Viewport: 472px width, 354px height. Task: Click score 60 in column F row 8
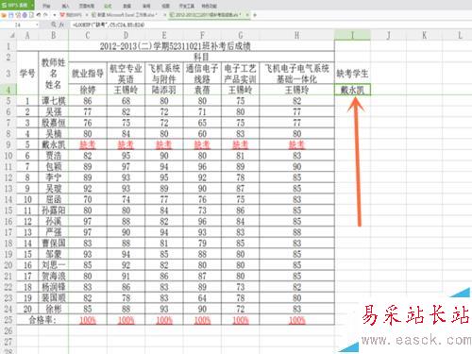tap(202, 134)
